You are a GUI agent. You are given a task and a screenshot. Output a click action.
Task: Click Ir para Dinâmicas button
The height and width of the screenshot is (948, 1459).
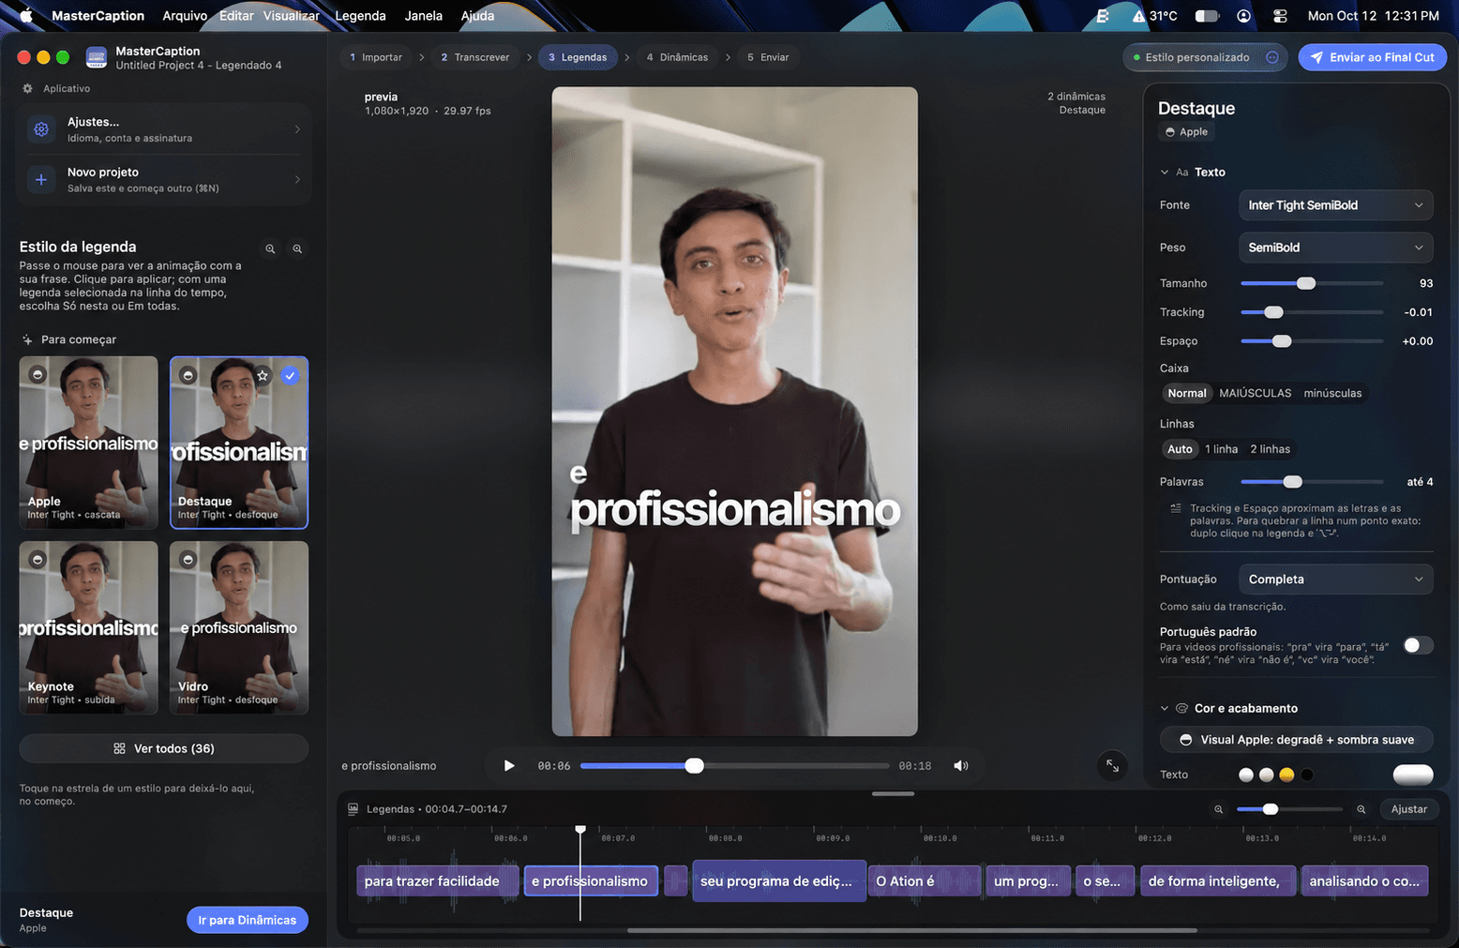(248, 920)
